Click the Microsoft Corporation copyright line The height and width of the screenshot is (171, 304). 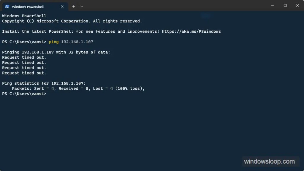coord(72,21)
